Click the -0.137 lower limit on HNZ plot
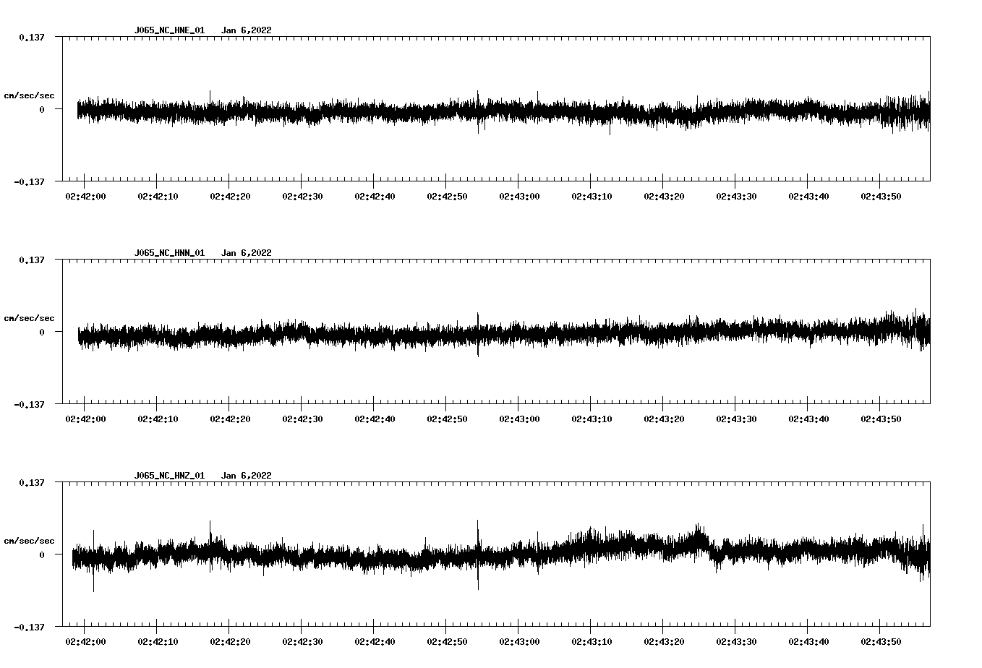The height and width of the screenshot is (668, 982). [29, 627]
